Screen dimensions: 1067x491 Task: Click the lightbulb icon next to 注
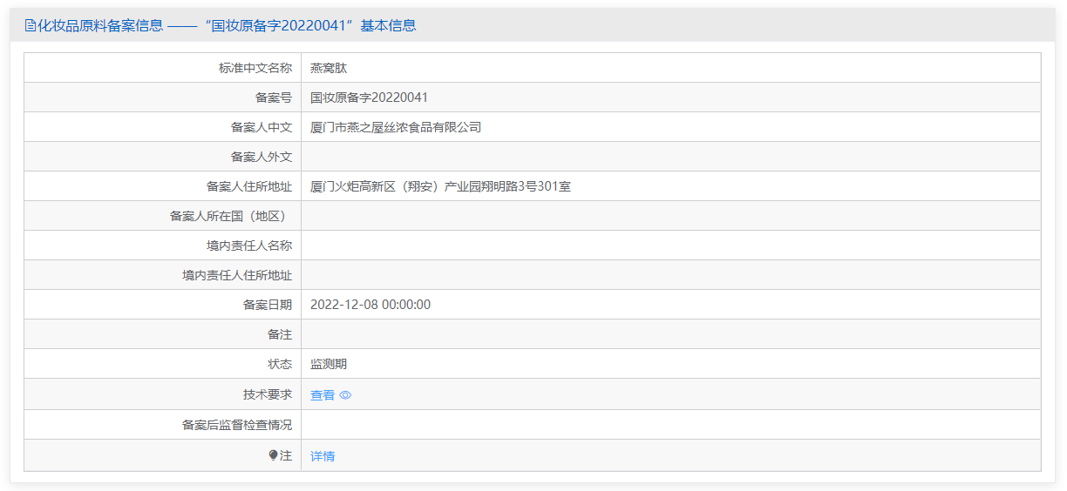point(273,455)
